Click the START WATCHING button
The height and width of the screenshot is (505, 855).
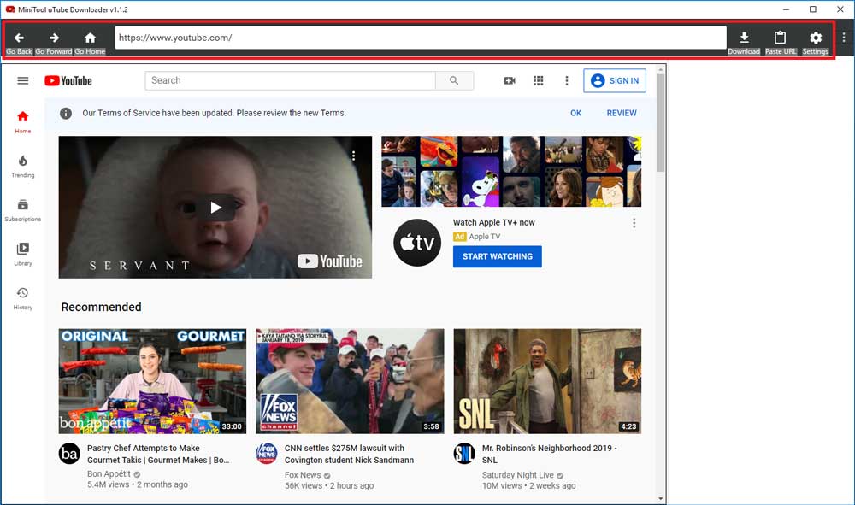pyautogui.click(x=498, y=256)
